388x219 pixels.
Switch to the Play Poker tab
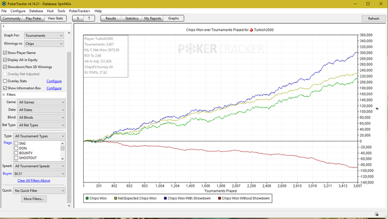pyautogui.click(x=33, y=18)
